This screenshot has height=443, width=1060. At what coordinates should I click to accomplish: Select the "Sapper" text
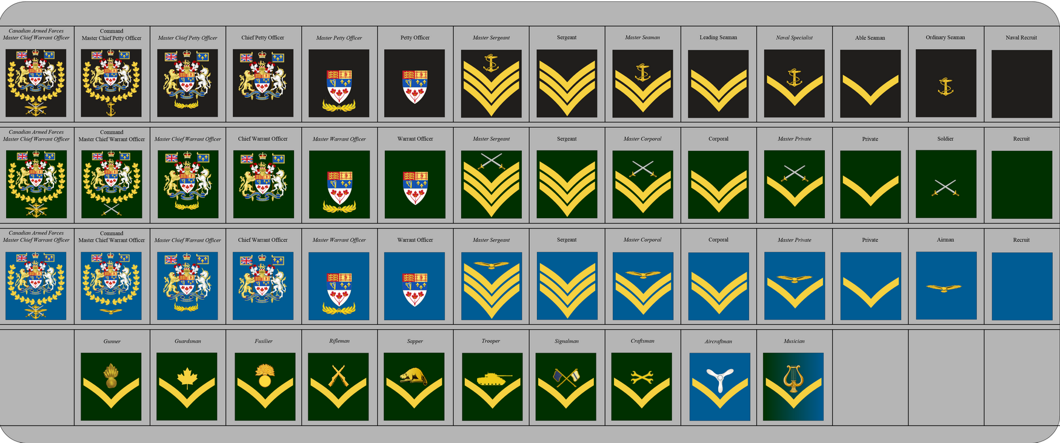(415, 341)
